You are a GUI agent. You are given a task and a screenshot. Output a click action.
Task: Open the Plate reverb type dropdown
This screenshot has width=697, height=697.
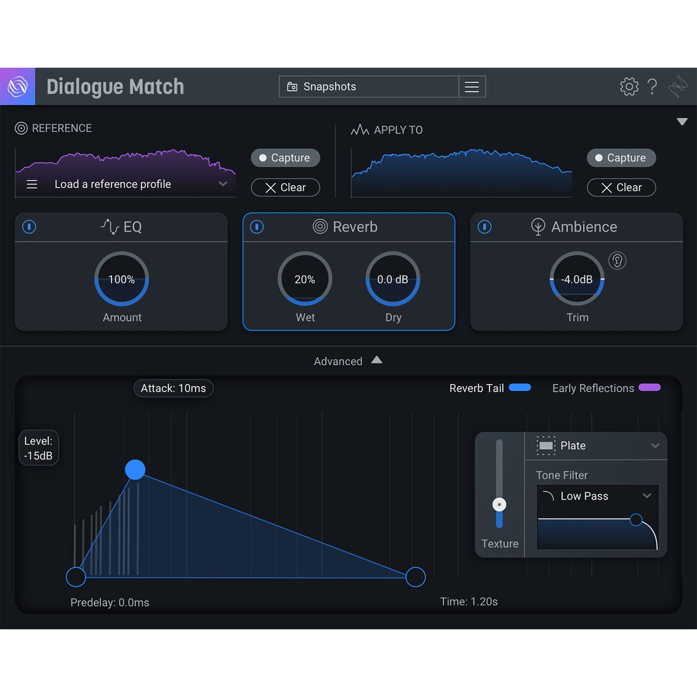click(x=655, y=445)
